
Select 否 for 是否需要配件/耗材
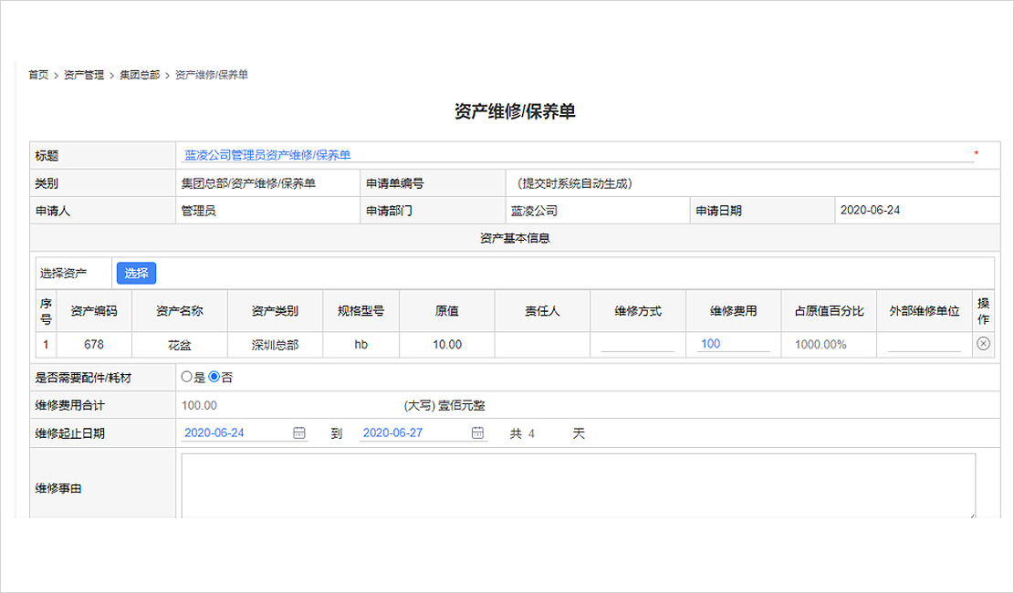pos(214,377)
